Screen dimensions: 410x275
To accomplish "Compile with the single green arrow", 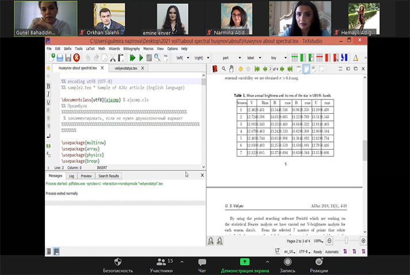I will click(141, 58).
